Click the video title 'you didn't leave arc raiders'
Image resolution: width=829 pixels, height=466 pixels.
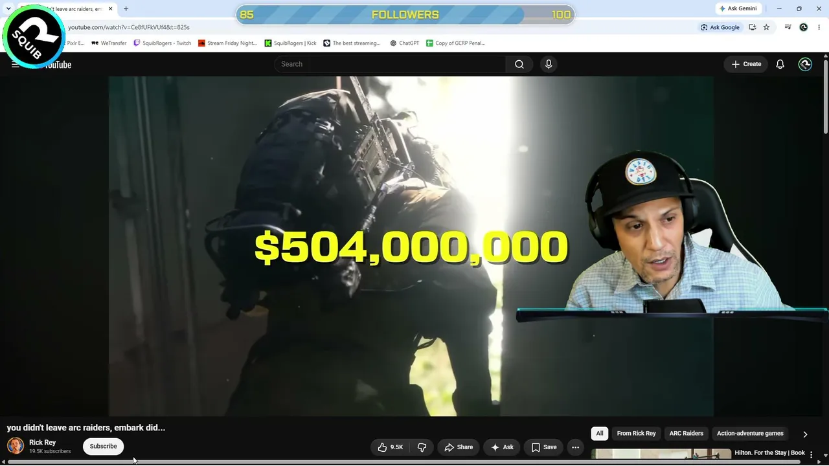coord(86,428)
